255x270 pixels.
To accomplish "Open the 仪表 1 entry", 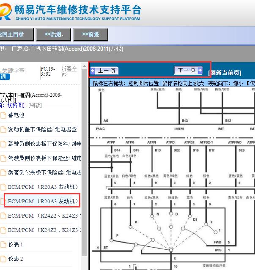I will [x=16, y=244].
